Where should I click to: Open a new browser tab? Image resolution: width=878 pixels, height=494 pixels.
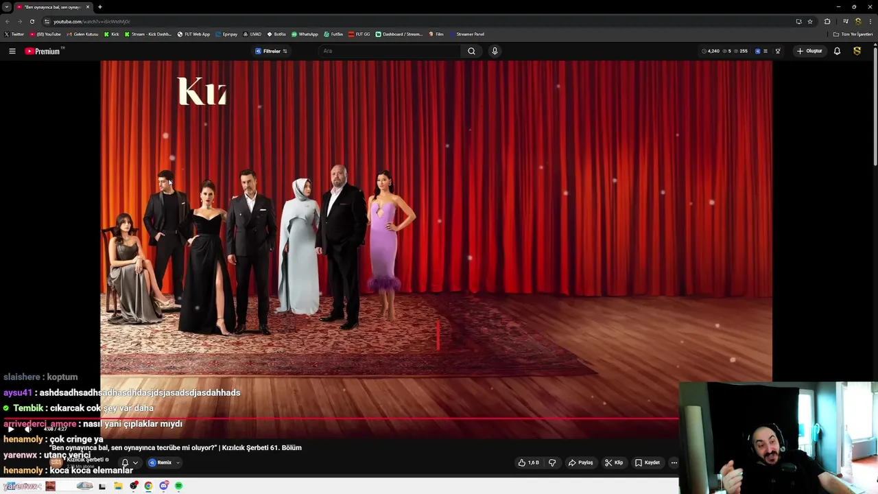pyautogui.click(x=100, y=7)
